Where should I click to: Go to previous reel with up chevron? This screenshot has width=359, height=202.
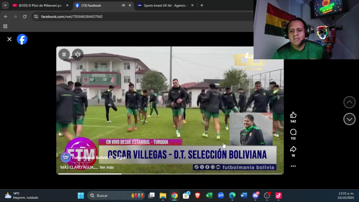point(349,102)
